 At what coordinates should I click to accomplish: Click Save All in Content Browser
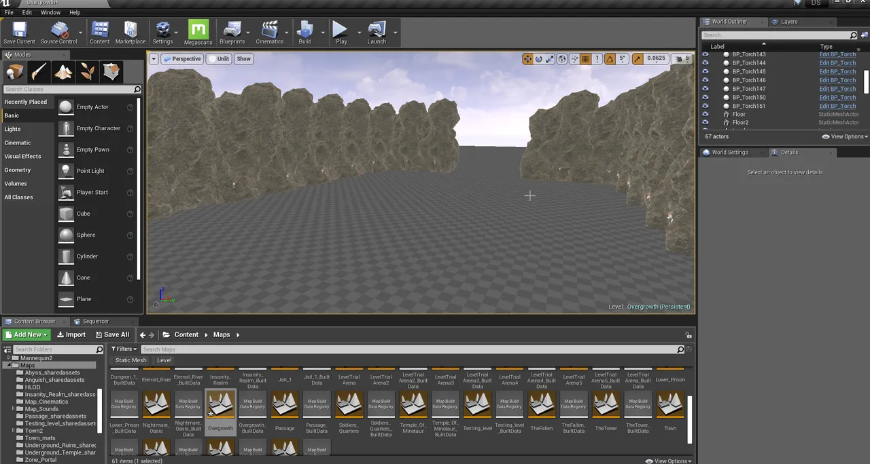[112, 334]
